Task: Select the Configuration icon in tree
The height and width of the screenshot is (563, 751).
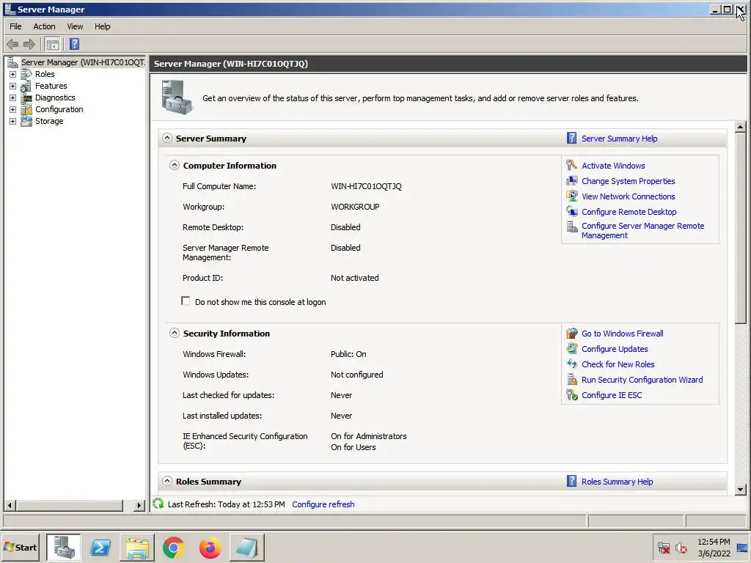Action: (x=26, y=110)
